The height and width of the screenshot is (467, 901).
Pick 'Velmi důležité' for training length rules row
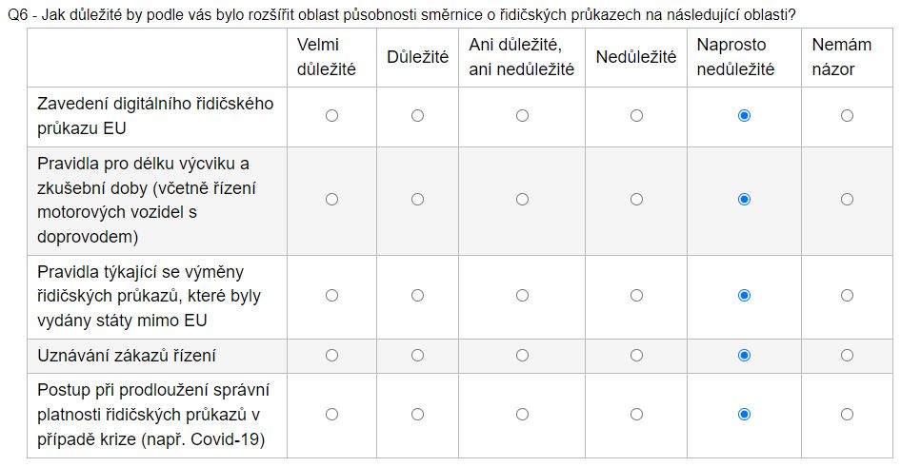331,200
